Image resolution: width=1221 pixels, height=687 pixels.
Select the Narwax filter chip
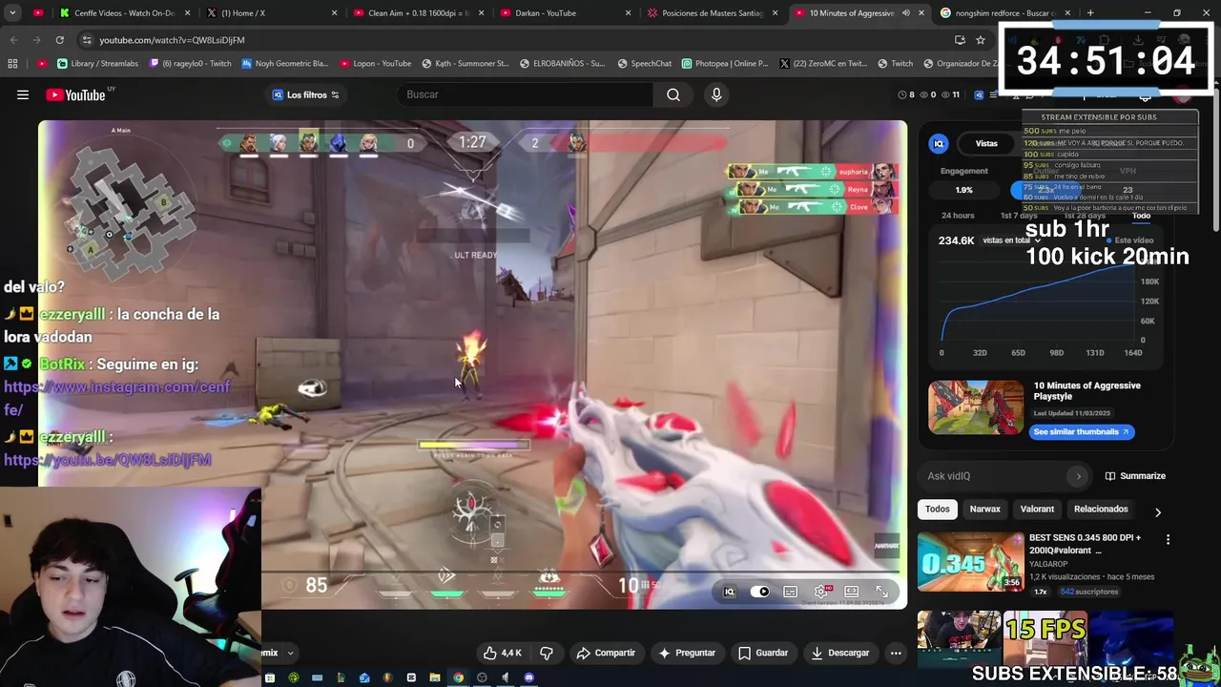point(985,510)
